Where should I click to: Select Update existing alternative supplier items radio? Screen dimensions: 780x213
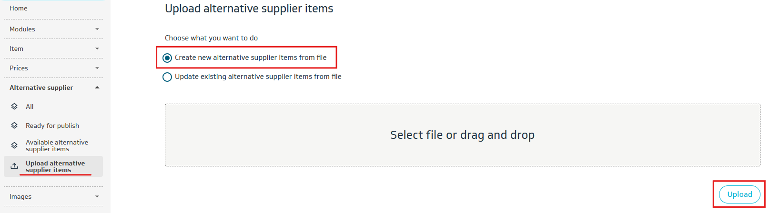tap(167, 77)
